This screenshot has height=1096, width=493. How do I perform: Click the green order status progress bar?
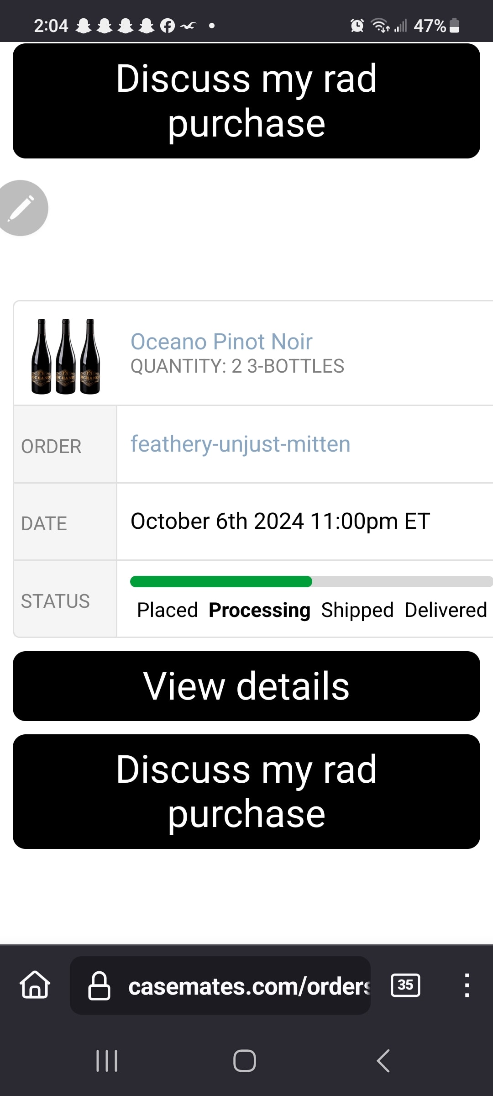click(221, 581)
